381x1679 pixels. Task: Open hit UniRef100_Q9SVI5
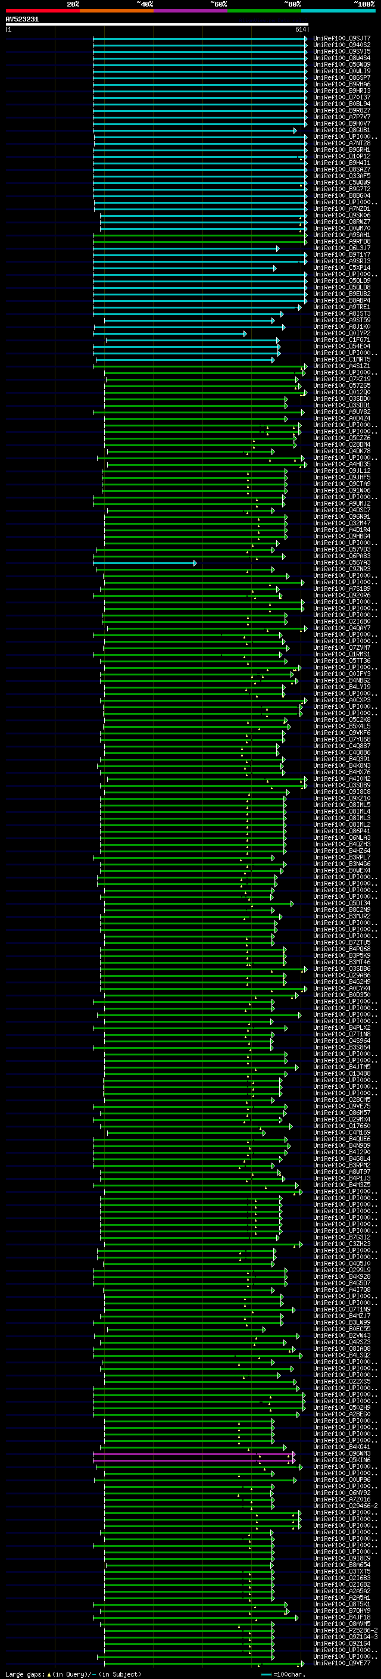(342, 51)
